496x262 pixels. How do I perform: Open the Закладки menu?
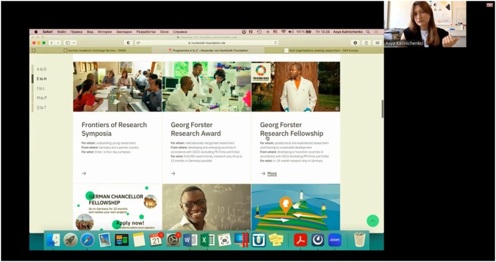coord(123,32)
